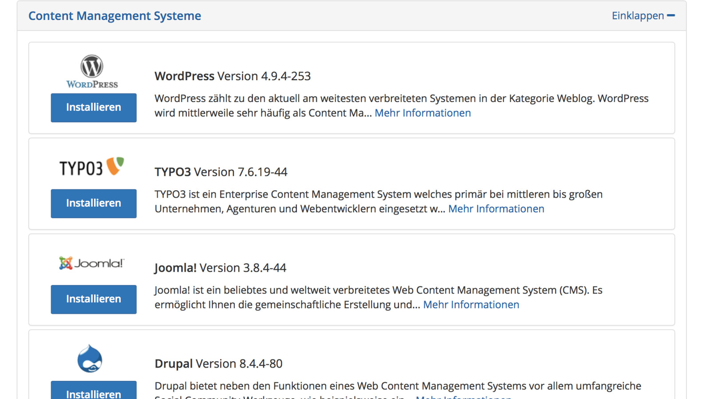Click the Joomla! star emblem
Viewport: 710px width, 399px height.
[66, 262]
